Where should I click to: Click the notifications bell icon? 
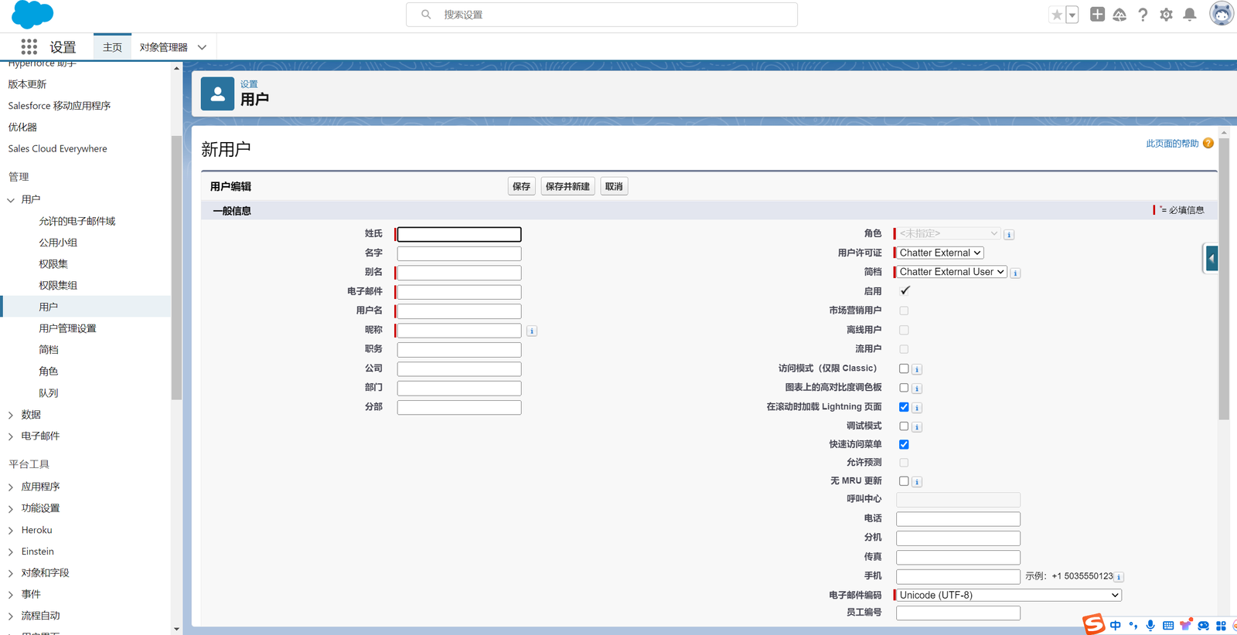(1190, 15)
